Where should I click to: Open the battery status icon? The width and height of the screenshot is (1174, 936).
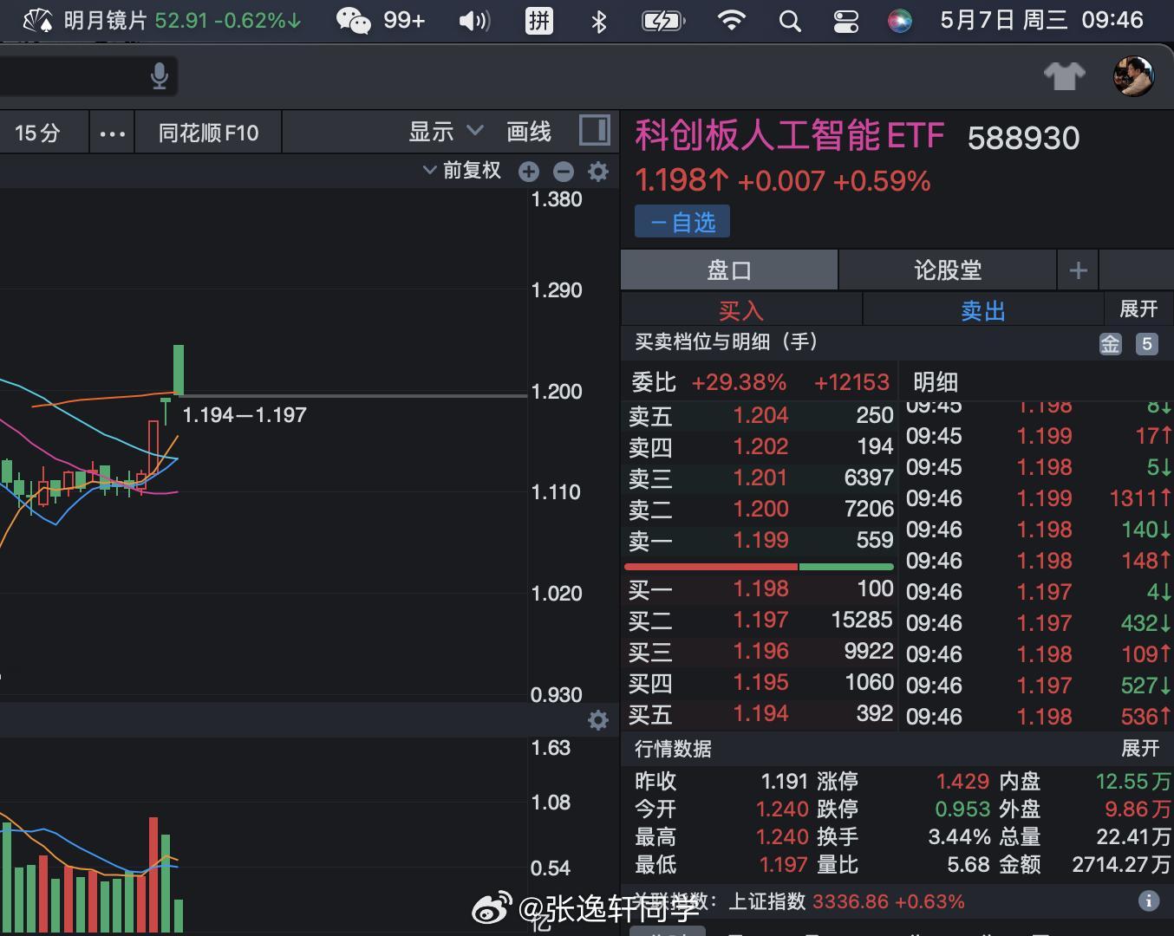point(663,20)
